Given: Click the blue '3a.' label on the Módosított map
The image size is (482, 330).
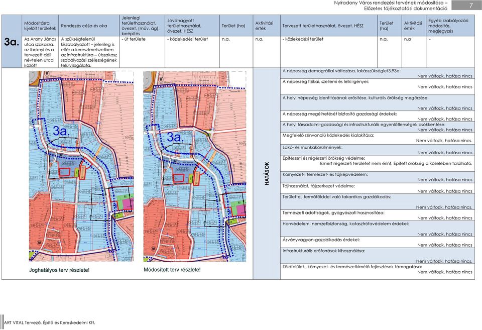Looking at the screenshot, I should (175, 137).
